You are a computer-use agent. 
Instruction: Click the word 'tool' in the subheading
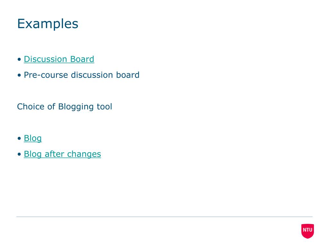(104, 107)
